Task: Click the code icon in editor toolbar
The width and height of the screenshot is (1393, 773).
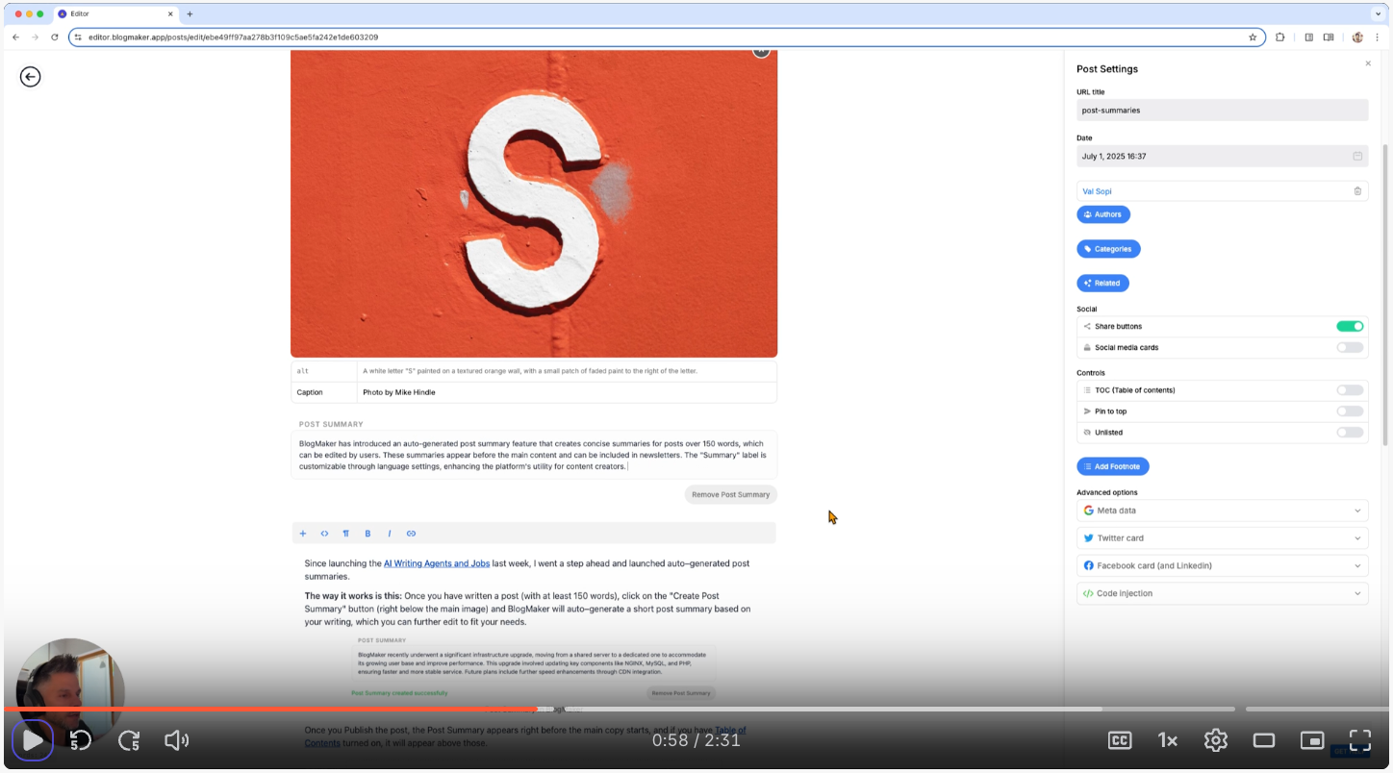Action: [324, 534]
